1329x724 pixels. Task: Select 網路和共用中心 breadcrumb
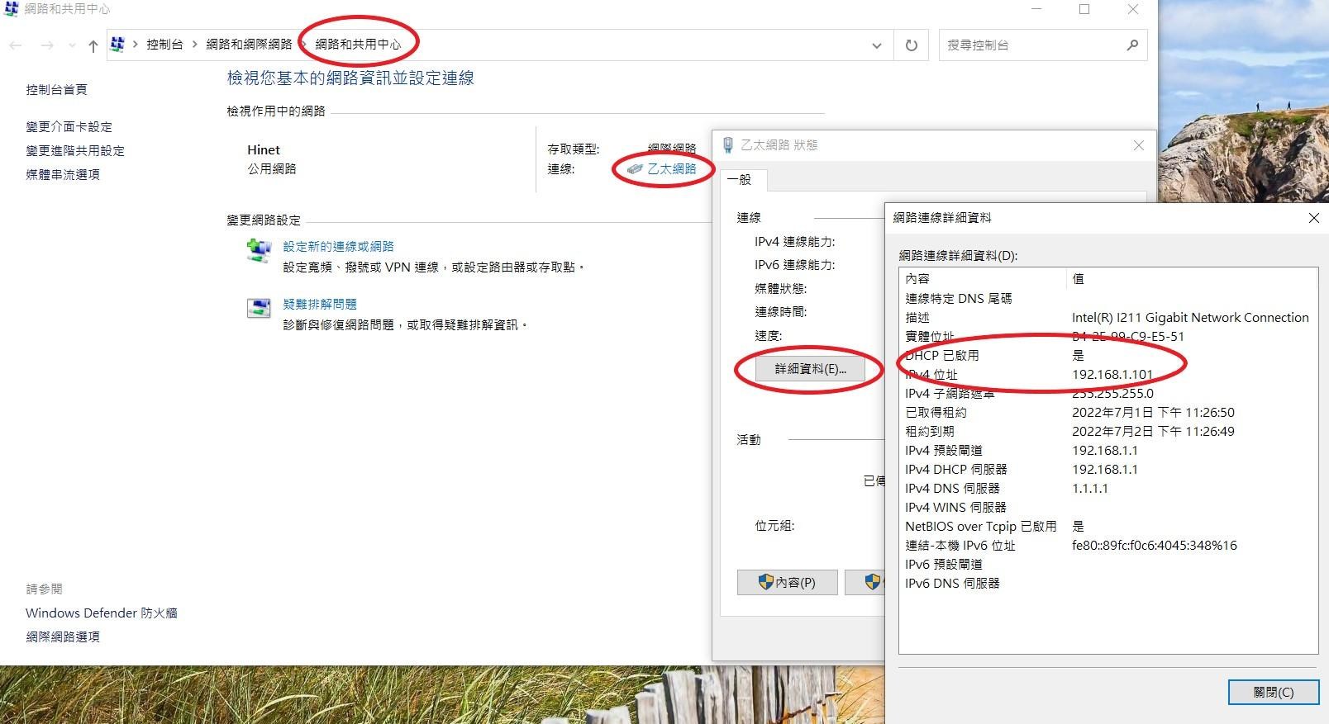[x=358, y=45]
